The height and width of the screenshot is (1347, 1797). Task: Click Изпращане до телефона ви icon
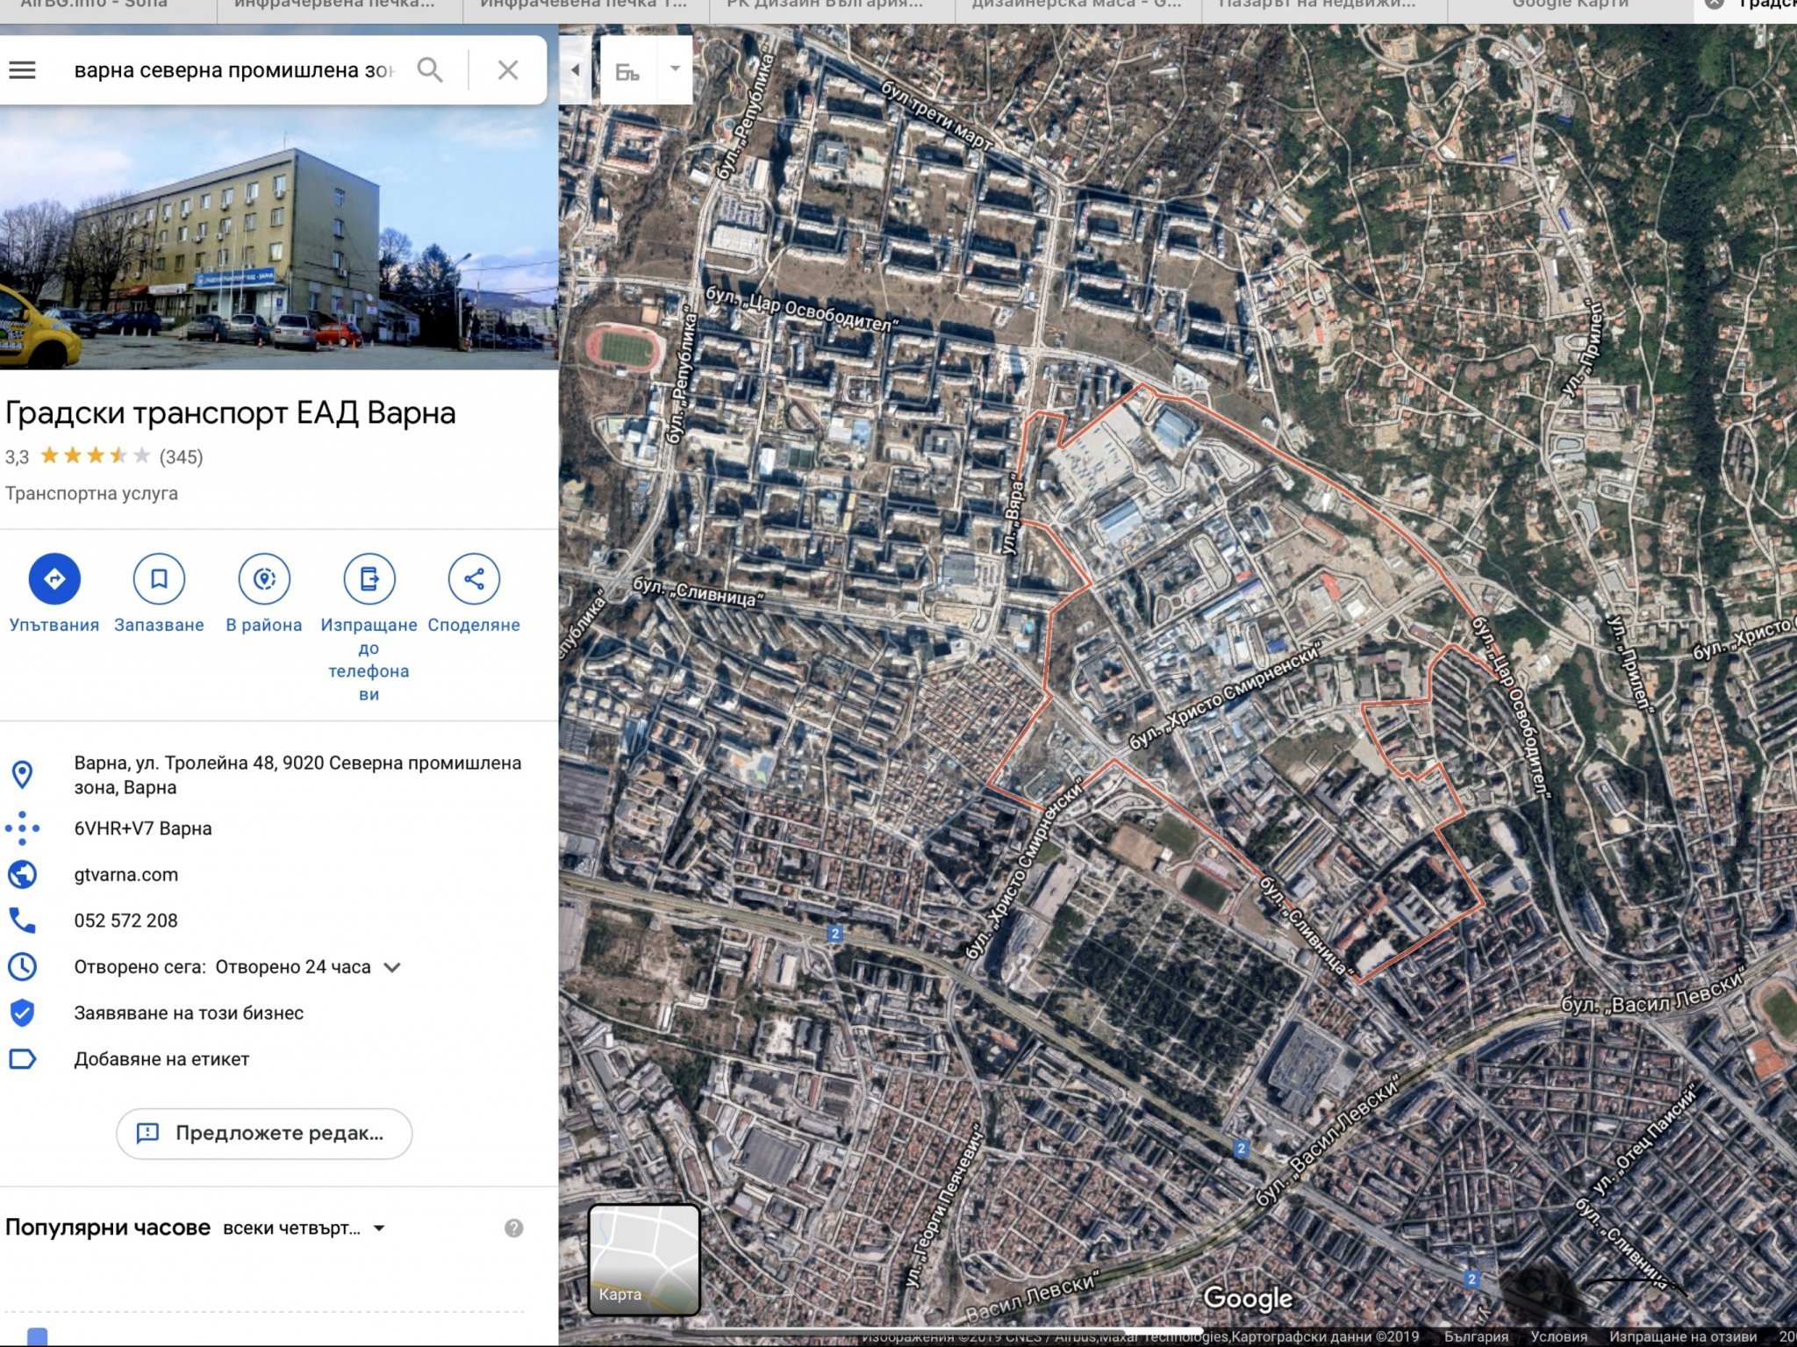pyautogui.click(x=369, y=579)
